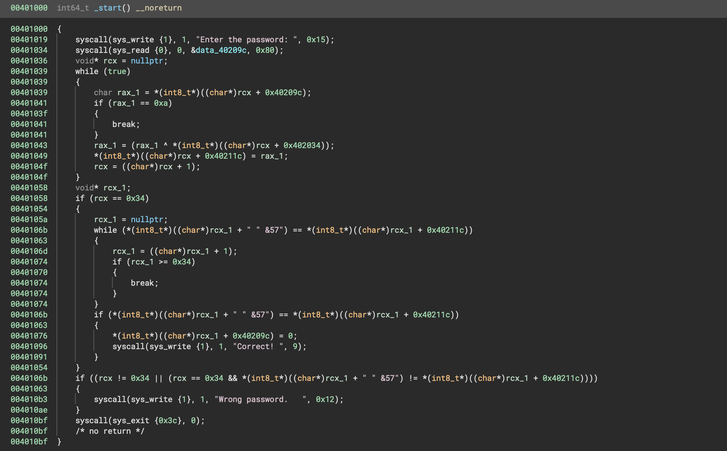
Task: Click 0x12 length argument
Action: pos(325,399)
